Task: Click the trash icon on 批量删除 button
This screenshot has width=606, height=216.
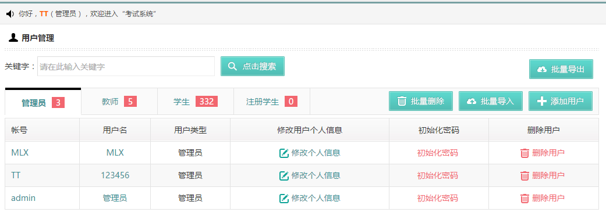Action: (x=402, y=101)
